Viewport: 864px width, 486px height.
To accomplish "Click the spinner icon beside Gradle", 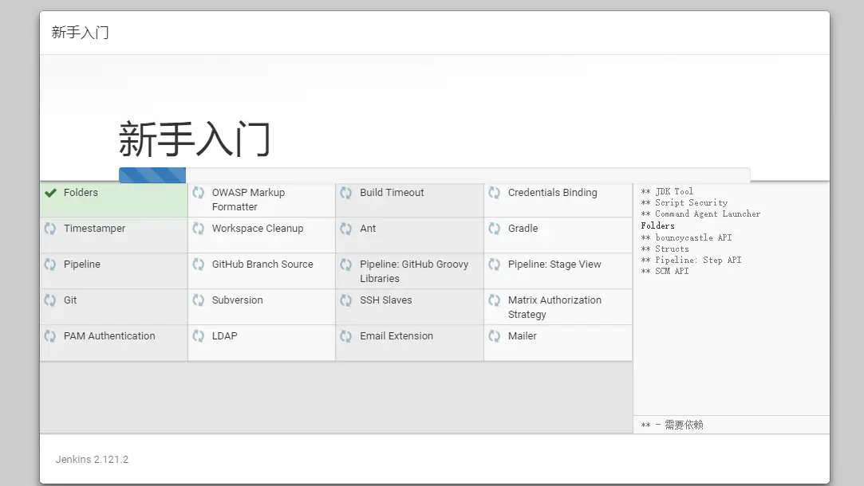I will point(495,229).
